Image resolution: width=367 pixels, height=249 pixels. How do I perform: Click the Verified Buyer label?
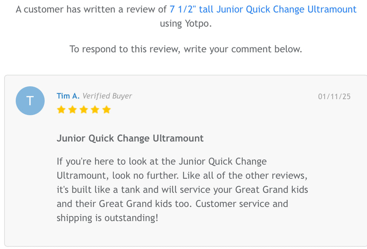(x=107, y=96)
